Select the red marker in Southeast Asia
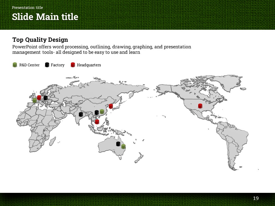The image size is (275, 206). 97,122
